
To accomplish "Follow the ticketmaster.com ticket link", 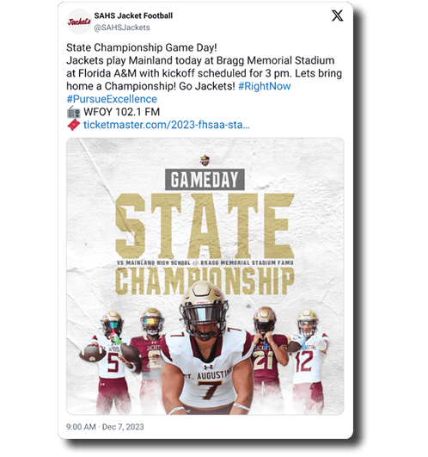I will [167, 125].
